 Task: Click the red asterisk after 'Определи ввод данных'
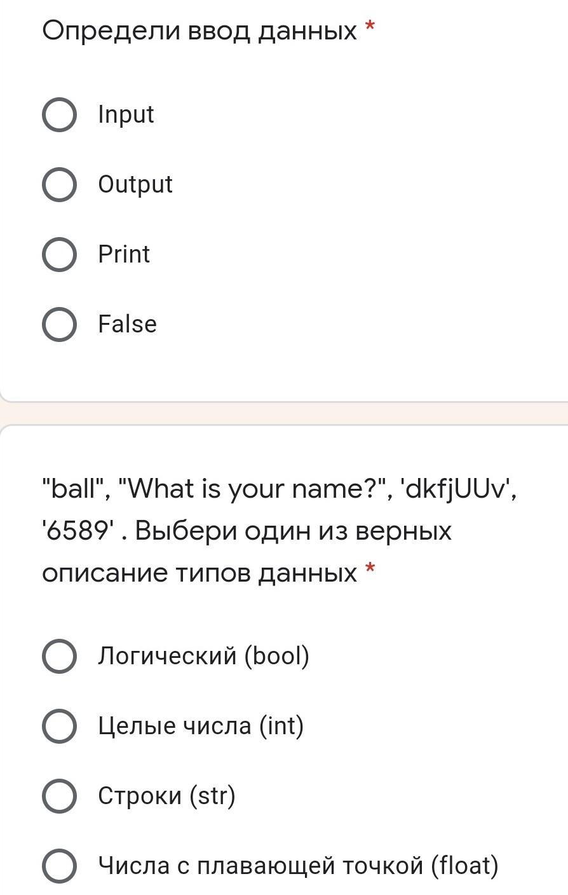tap(370, 28)
